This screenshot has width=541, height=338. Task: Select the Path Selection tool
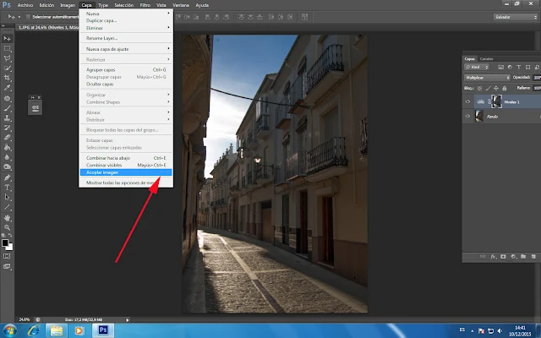pyautogui.click(x=8, y=197)
